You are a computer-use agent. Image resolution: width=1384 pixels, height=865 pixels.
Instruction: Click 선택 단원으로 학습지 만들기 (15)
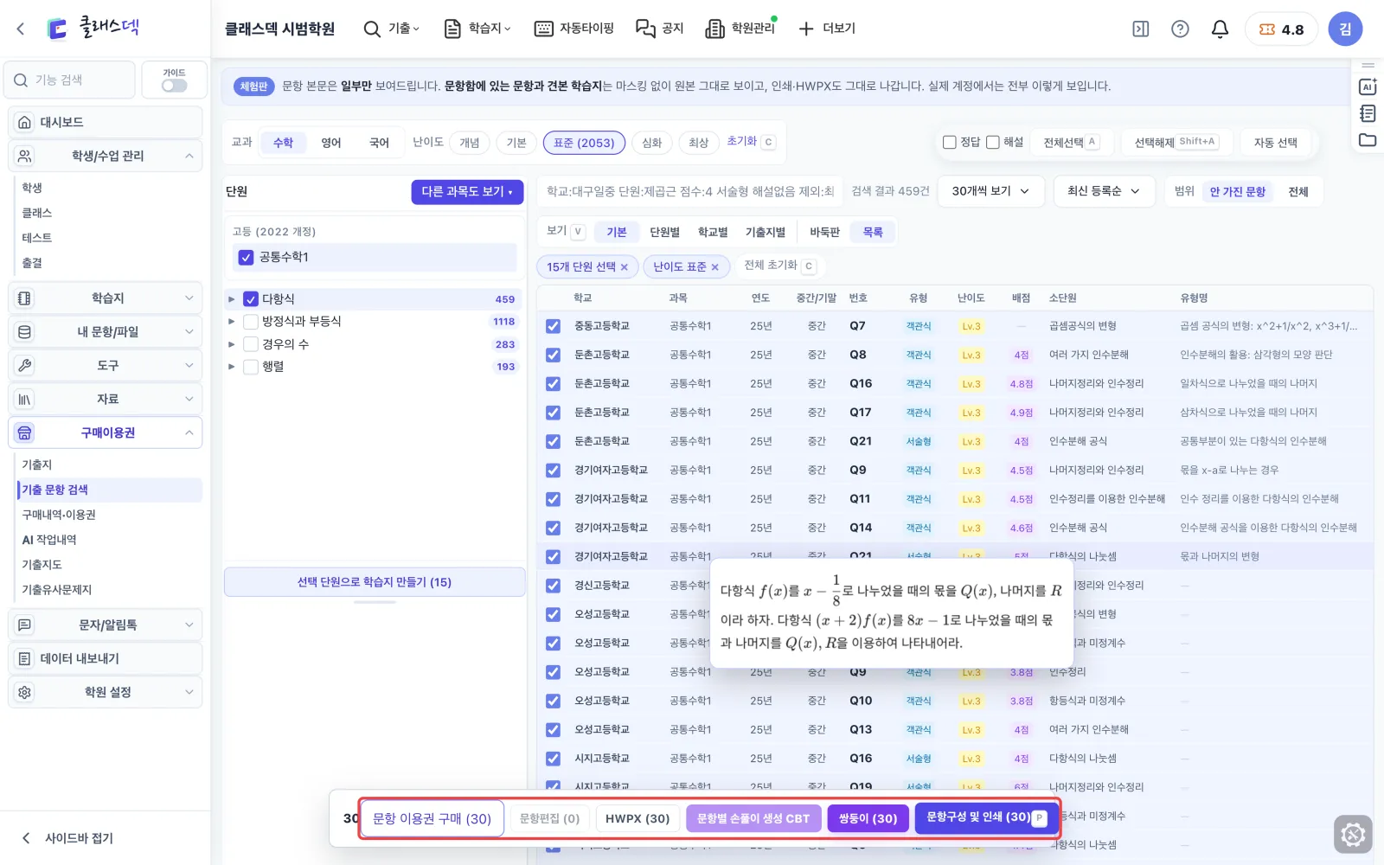coord(375,582)
